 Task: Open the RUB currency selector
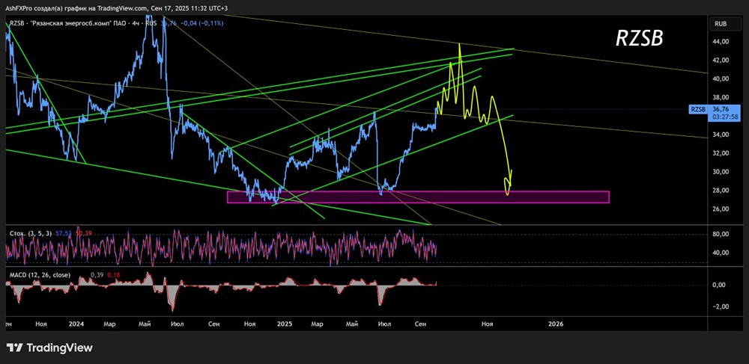point(721,23)
